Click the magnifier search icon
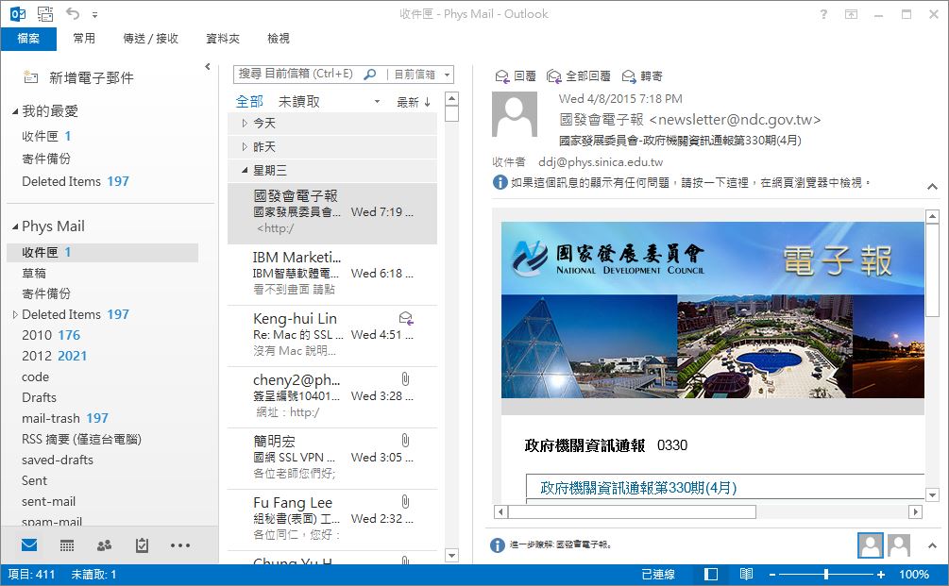 pos(370,75)
